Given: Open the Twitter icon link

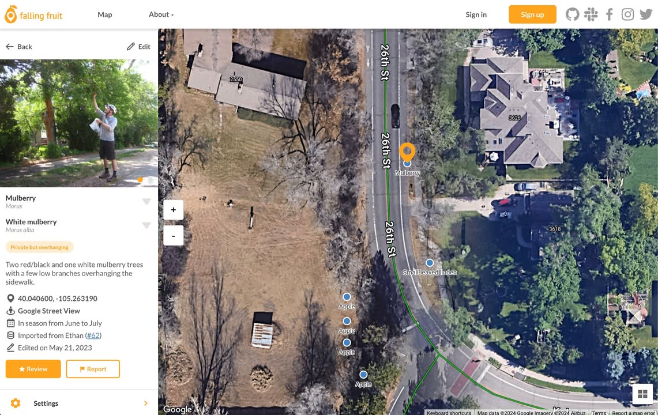Looking at the screenshot, I should pyautogui.click(x=646, y=14).
